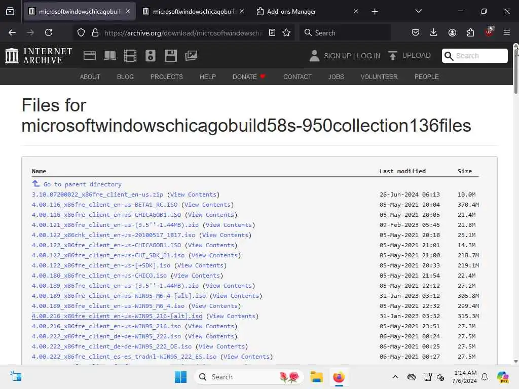
Task: Click the page vertical scrollbar thumb
Action: click(x=515, y=70)
